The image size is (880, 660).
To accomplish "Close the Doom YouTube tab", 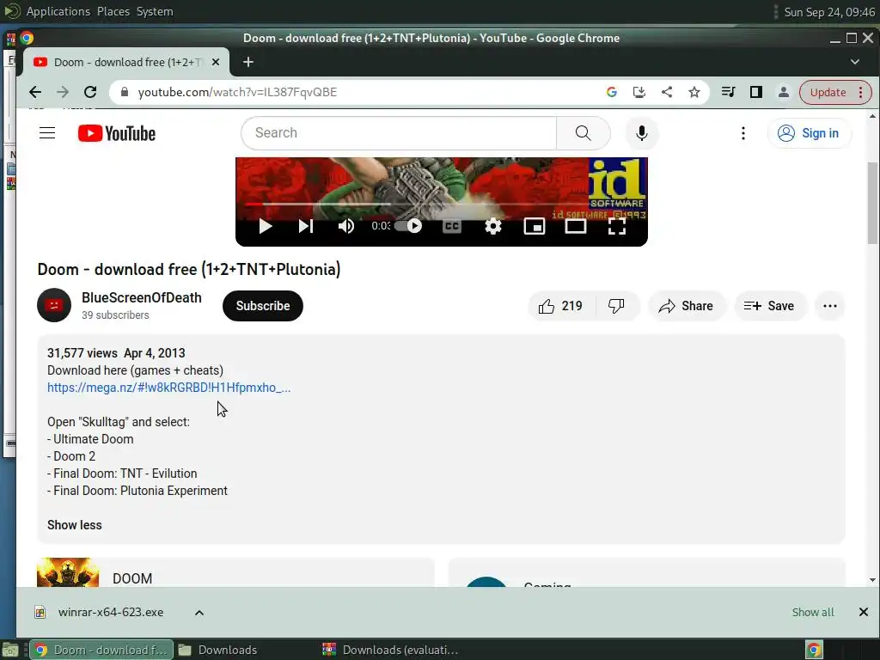I will point(216,62).
